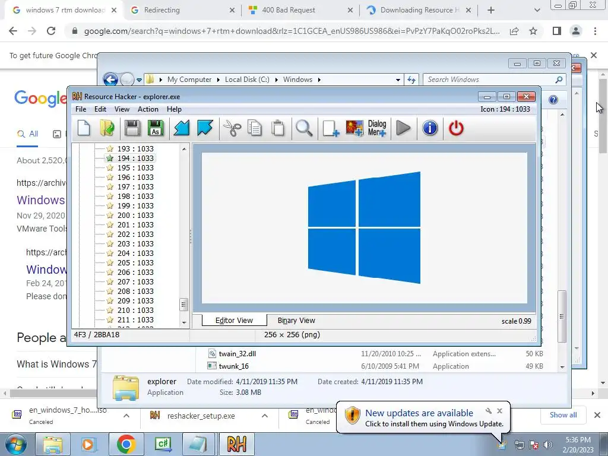Image resolution: width=608 pixels, height=456 pixels.
Task: Open info with the blue i icon
Action: point(430,128)
